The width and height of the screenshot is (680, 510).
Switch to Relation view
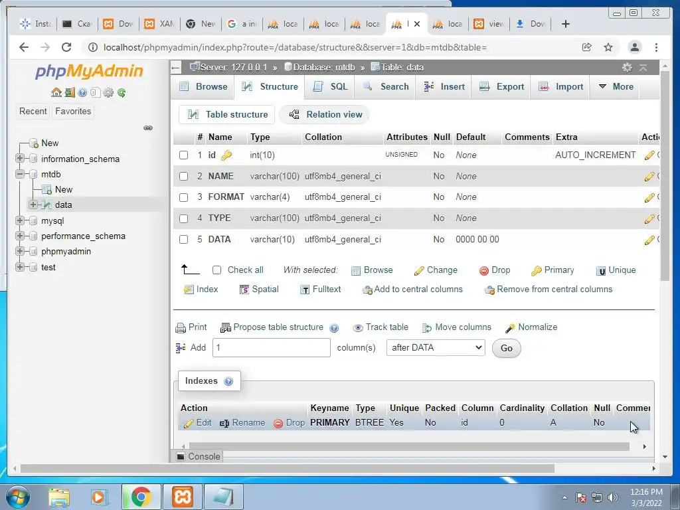pos(325,114)
